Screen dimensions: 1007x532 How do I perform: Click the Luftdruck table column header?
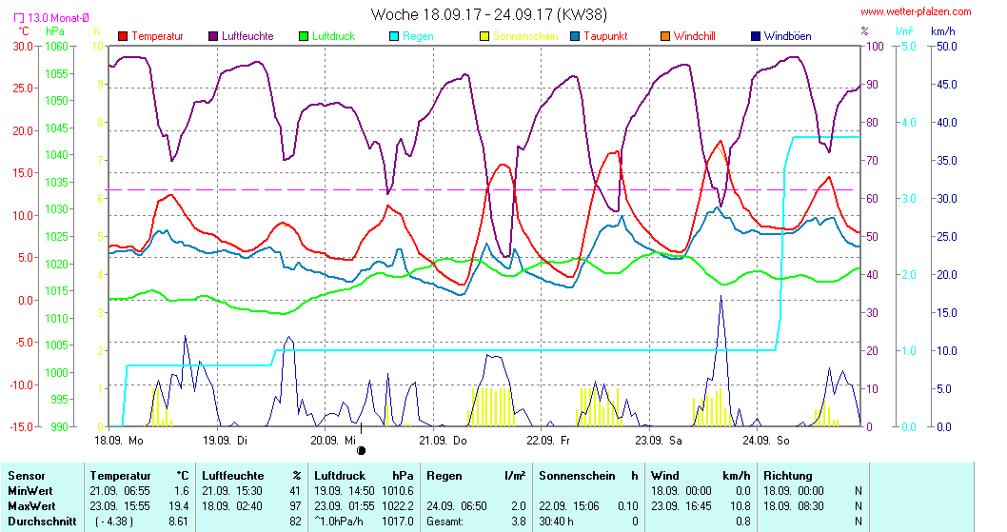coord(340,476)
